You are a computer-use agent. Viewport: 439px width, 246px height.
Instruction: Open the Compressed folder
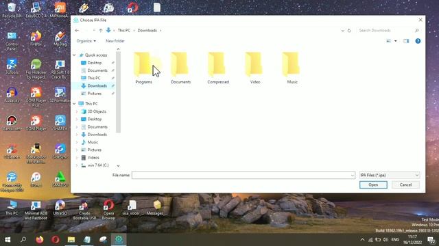point(218,68)
